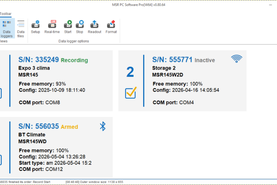This screenshot has height=185, width=277.
Task: Select serial number S/N: 556035
Action: [x=38, y=126]
